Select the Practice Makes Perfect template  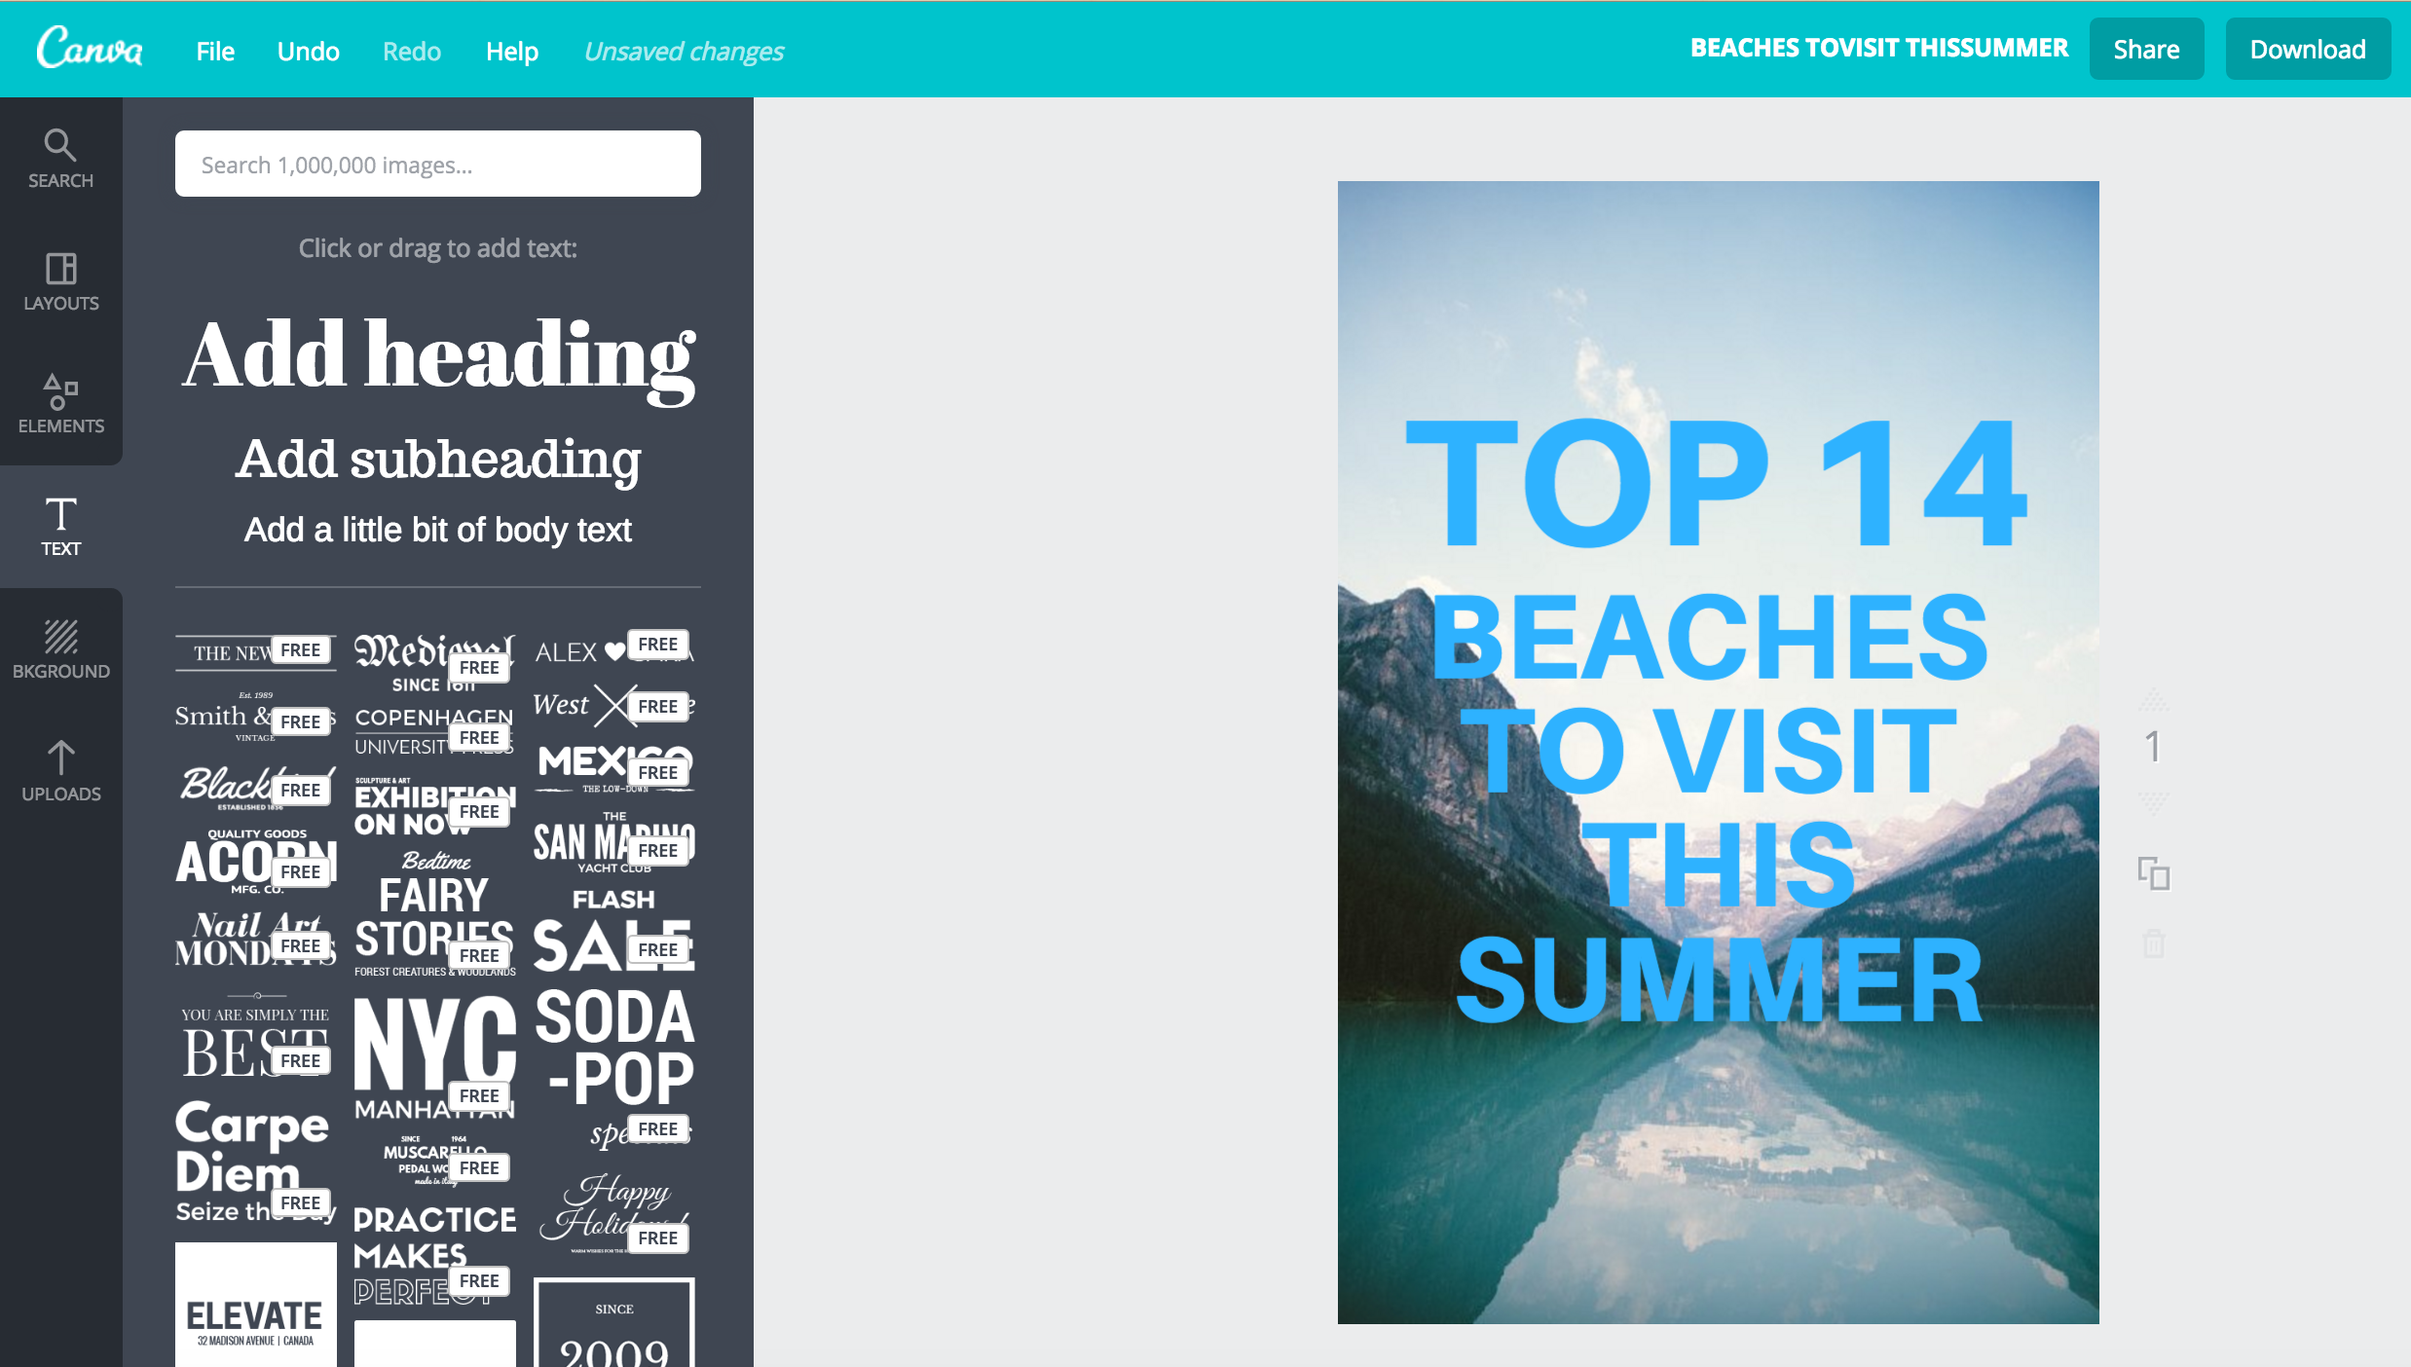434,1254
